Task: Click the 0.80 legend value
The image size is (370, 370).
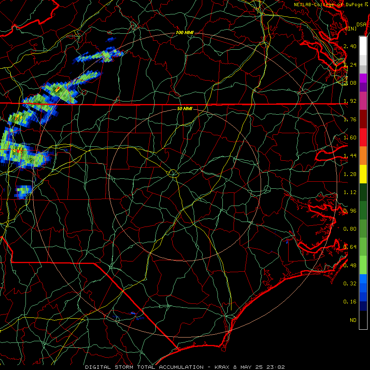Action: (350, 229)
